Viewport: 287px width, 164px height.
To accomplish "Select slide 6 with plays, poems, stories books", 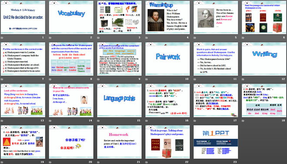I will (264, 17).
